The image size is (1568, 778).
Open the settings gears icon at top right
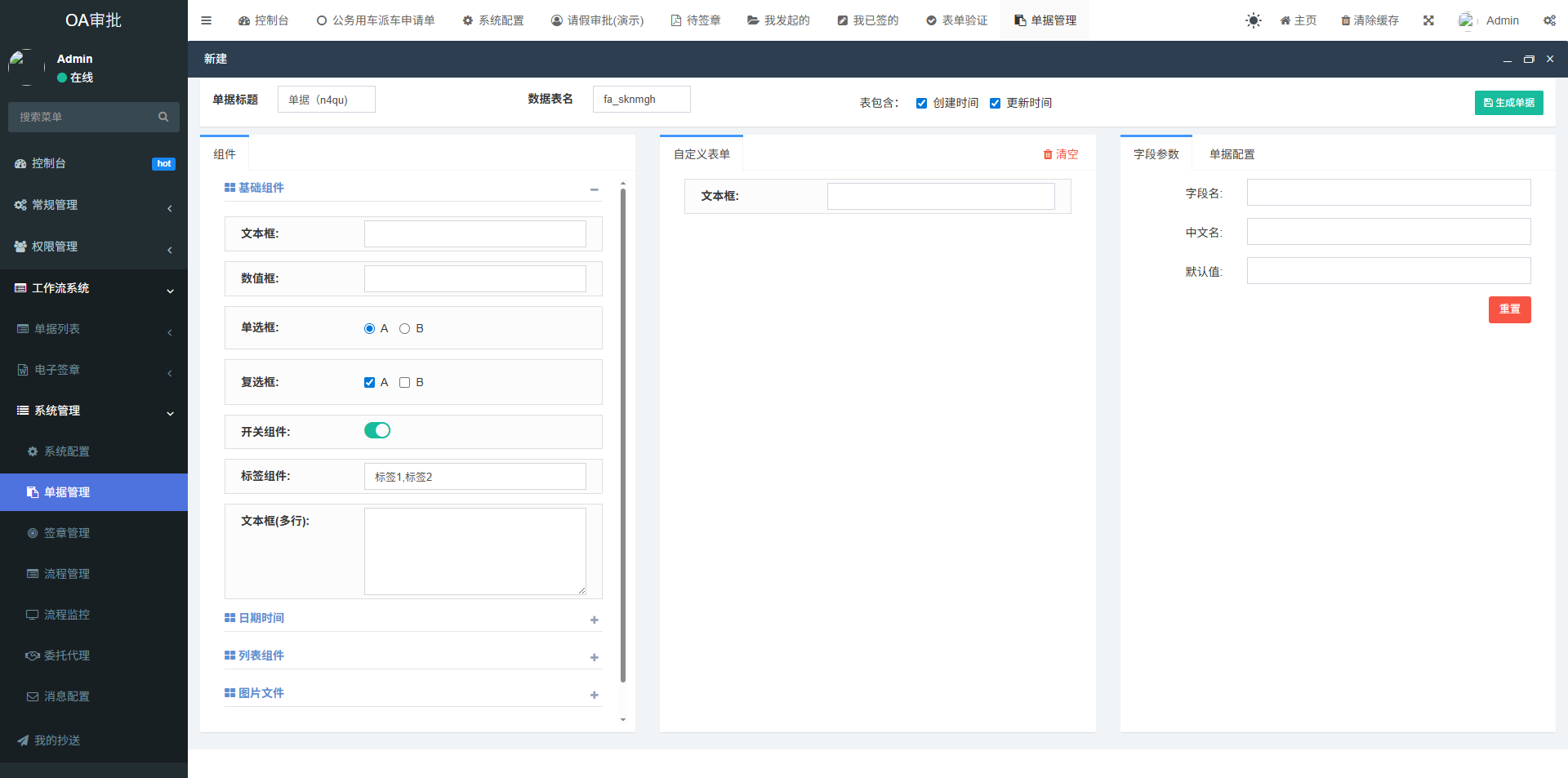[x=1549, y=20]
